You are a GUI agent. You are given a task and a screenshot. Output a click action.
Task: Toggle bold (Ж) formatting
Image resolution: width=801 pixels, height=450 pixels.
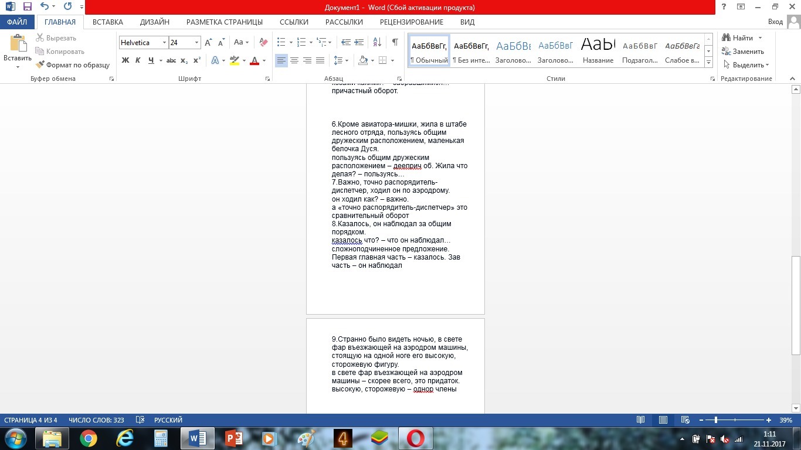click(125, 60)
